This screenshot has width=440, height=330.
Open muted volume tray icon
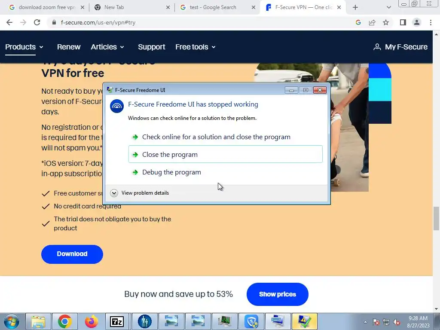(x=397, y=322)
